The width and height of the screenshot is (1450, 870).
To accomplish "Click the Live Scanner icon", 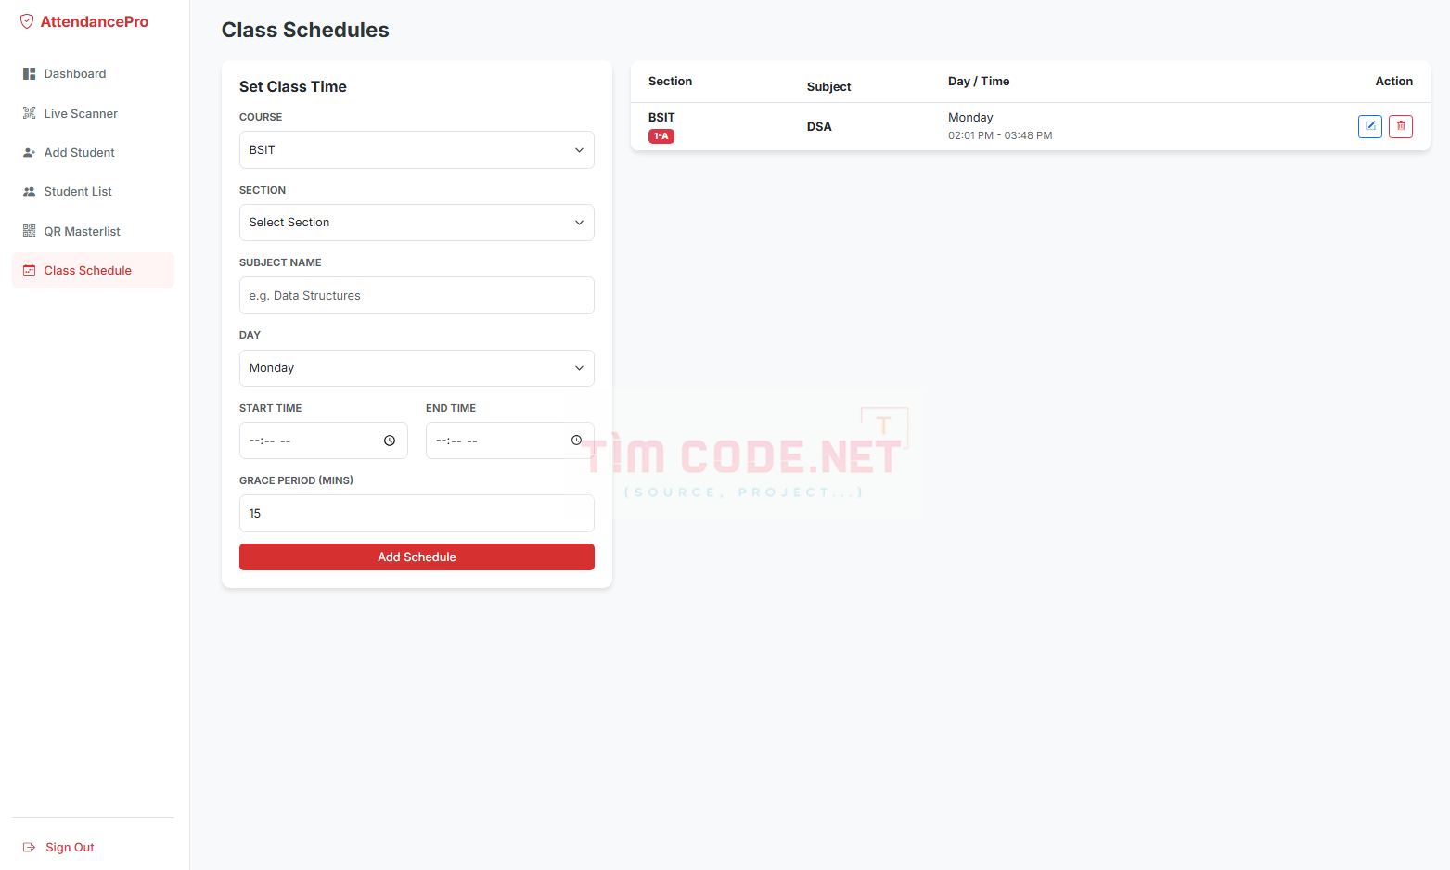I will pos(29,113).
